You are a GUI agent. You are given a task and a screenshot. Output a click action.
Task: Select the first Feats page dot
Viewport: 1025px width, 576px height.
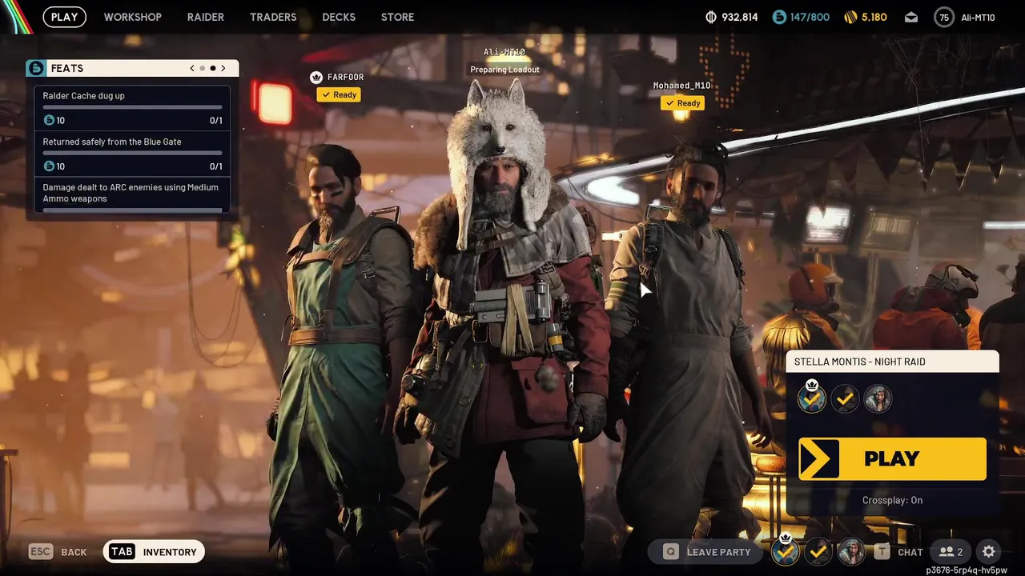click(202, 68)
